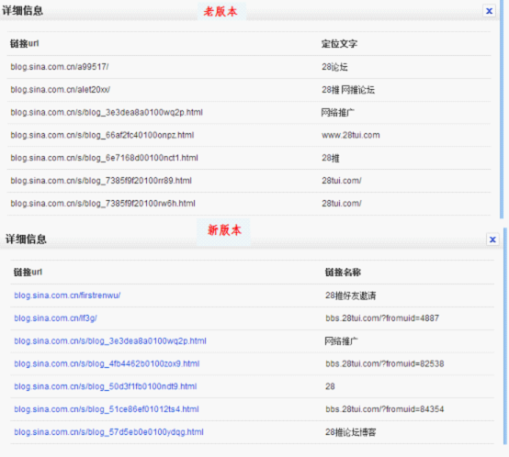Close the new version 详细信息 panel
This screenshot has width=509, height=457.
coord(492,240)
